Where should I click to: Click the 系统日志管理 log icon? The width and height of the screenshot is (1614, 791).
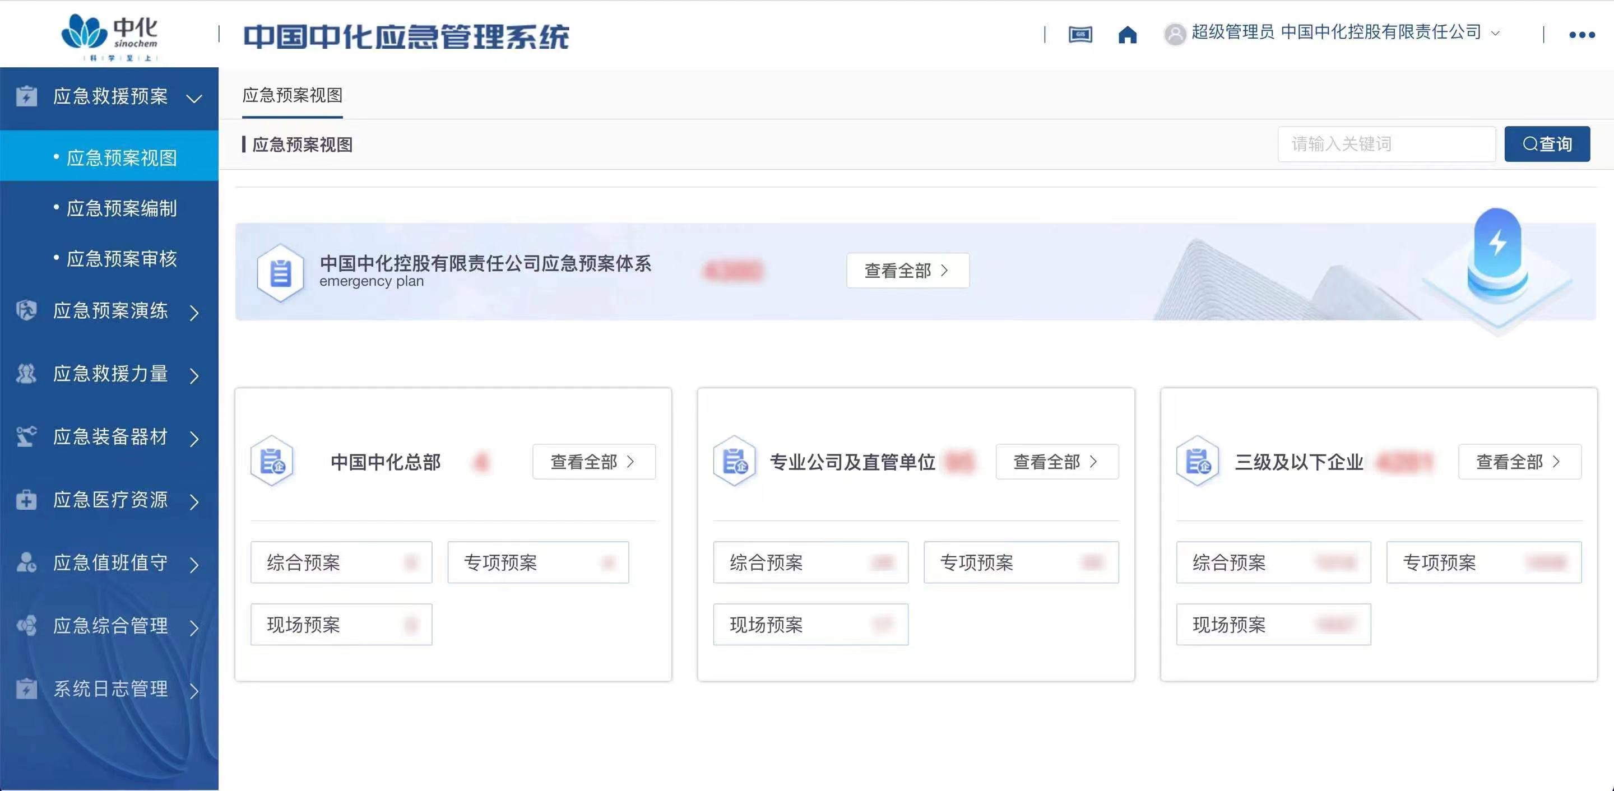[x=26, y=689]
